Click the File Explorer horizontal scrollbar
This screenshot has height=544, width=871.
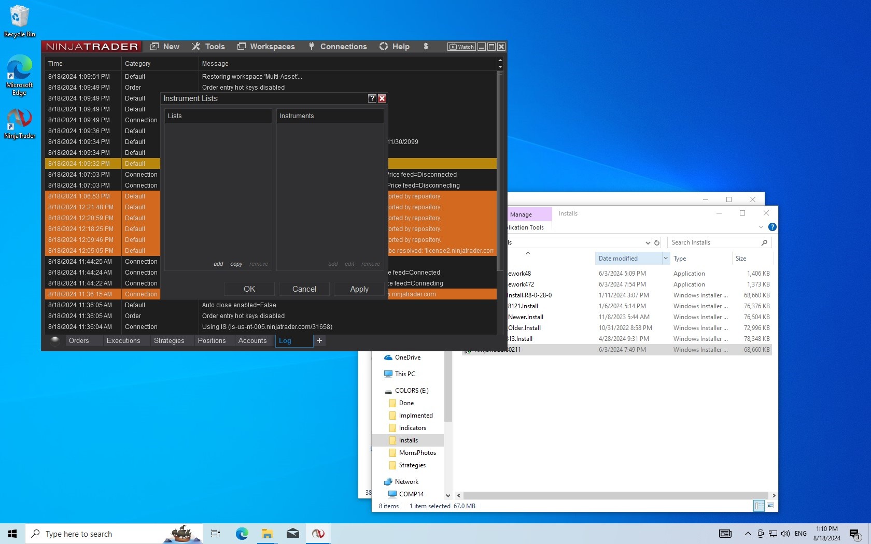(x=615, y=495)
